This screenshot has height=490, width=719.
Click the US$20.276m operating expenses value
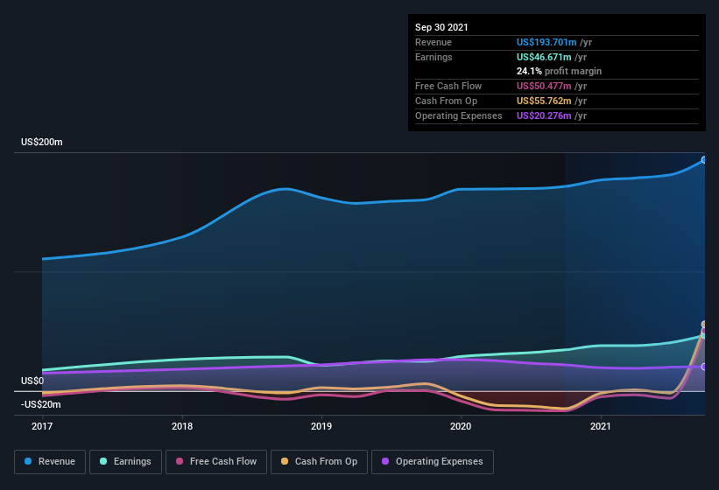544,115
